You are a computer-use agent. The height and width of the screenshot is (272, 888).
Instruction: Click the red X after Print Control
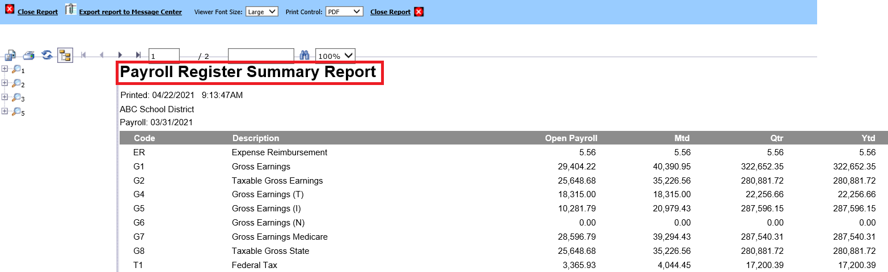[x=418, y=12]
